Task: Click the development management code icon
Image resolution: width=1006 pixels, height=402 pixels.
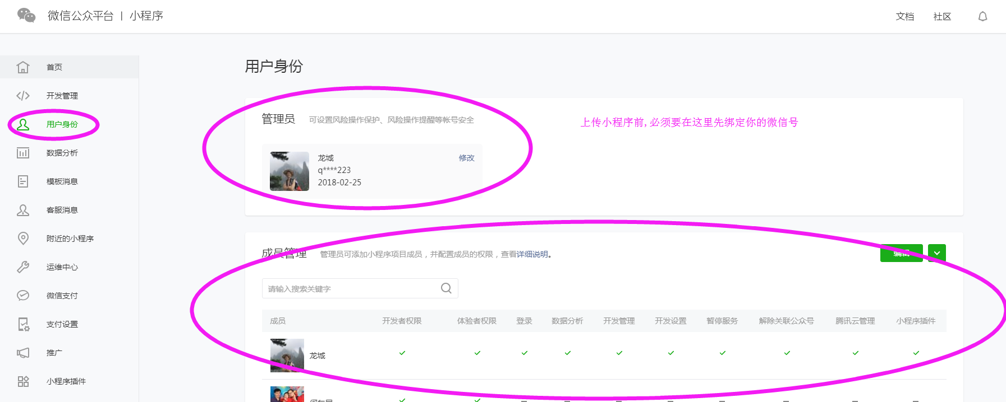Action: [x=23, y=96]
